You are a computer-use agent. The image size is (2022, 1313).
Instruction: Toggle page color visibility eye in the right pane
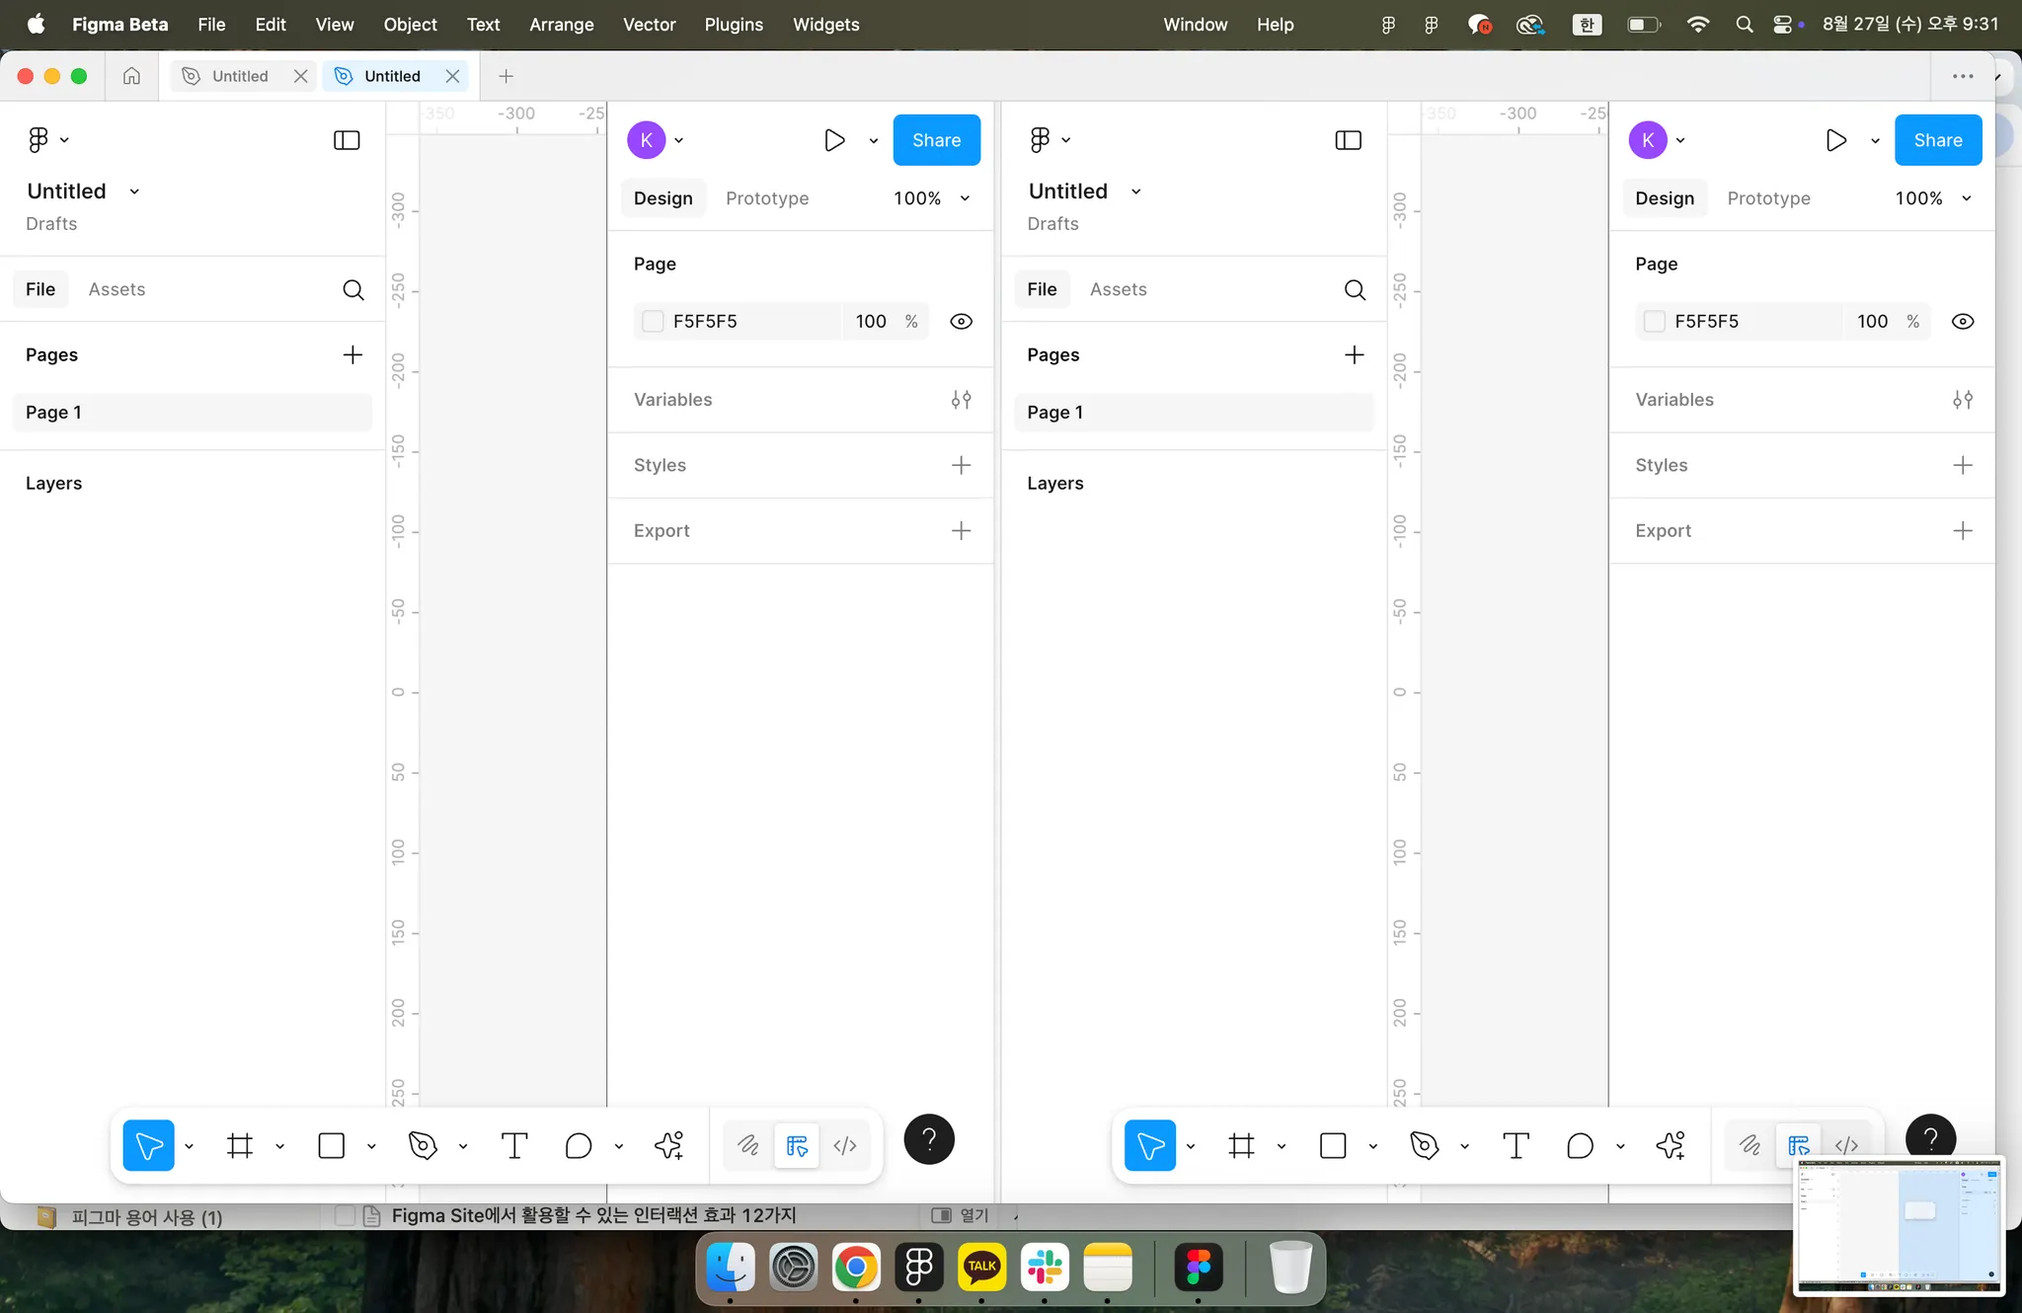tap(1962, 322)
